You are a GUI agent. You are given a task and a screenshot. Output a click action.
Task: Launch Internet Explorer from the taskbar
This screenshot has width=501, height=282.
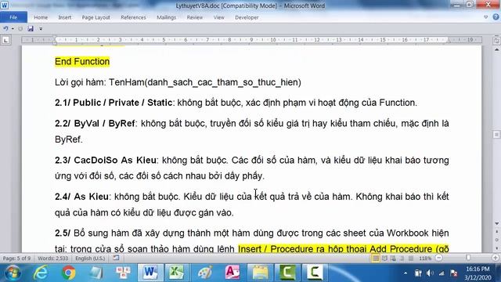[x=41, y=273]
